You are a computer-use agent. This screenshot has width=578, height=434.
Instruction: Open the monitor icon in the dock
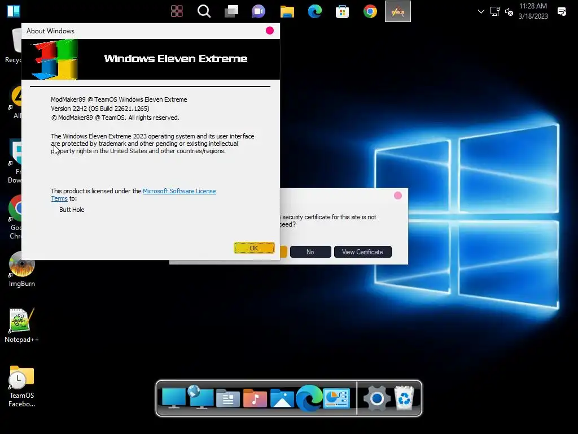[x=174, y=398]
